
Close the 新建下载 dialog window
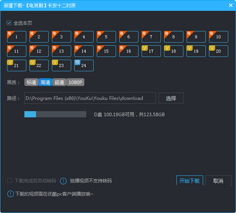click(x=230, y=6)
